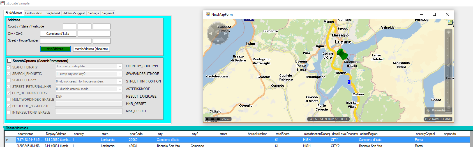Click the green pushpin marker on the map

coord(342,54)
